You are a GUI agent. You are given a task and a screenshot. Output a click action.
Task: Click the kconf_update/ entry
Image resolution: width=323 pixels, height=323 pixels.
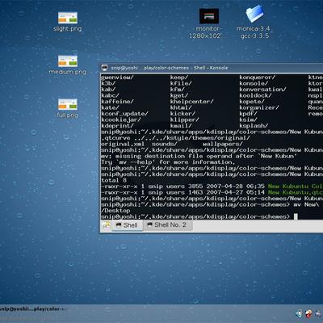coord(124,114)
